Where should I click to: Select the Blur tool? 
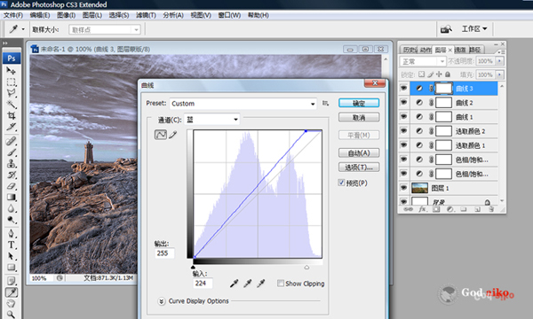(x=11, y=208)
